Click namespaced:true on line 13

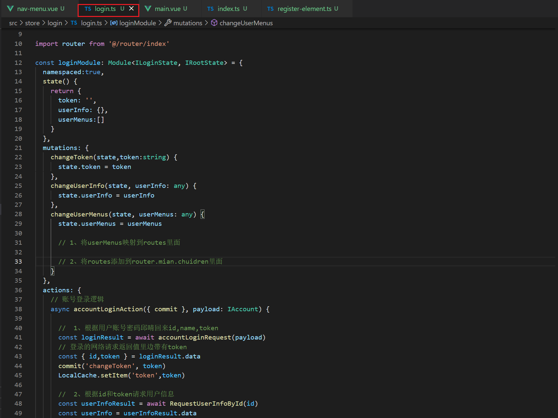click(x=72, y=72)
